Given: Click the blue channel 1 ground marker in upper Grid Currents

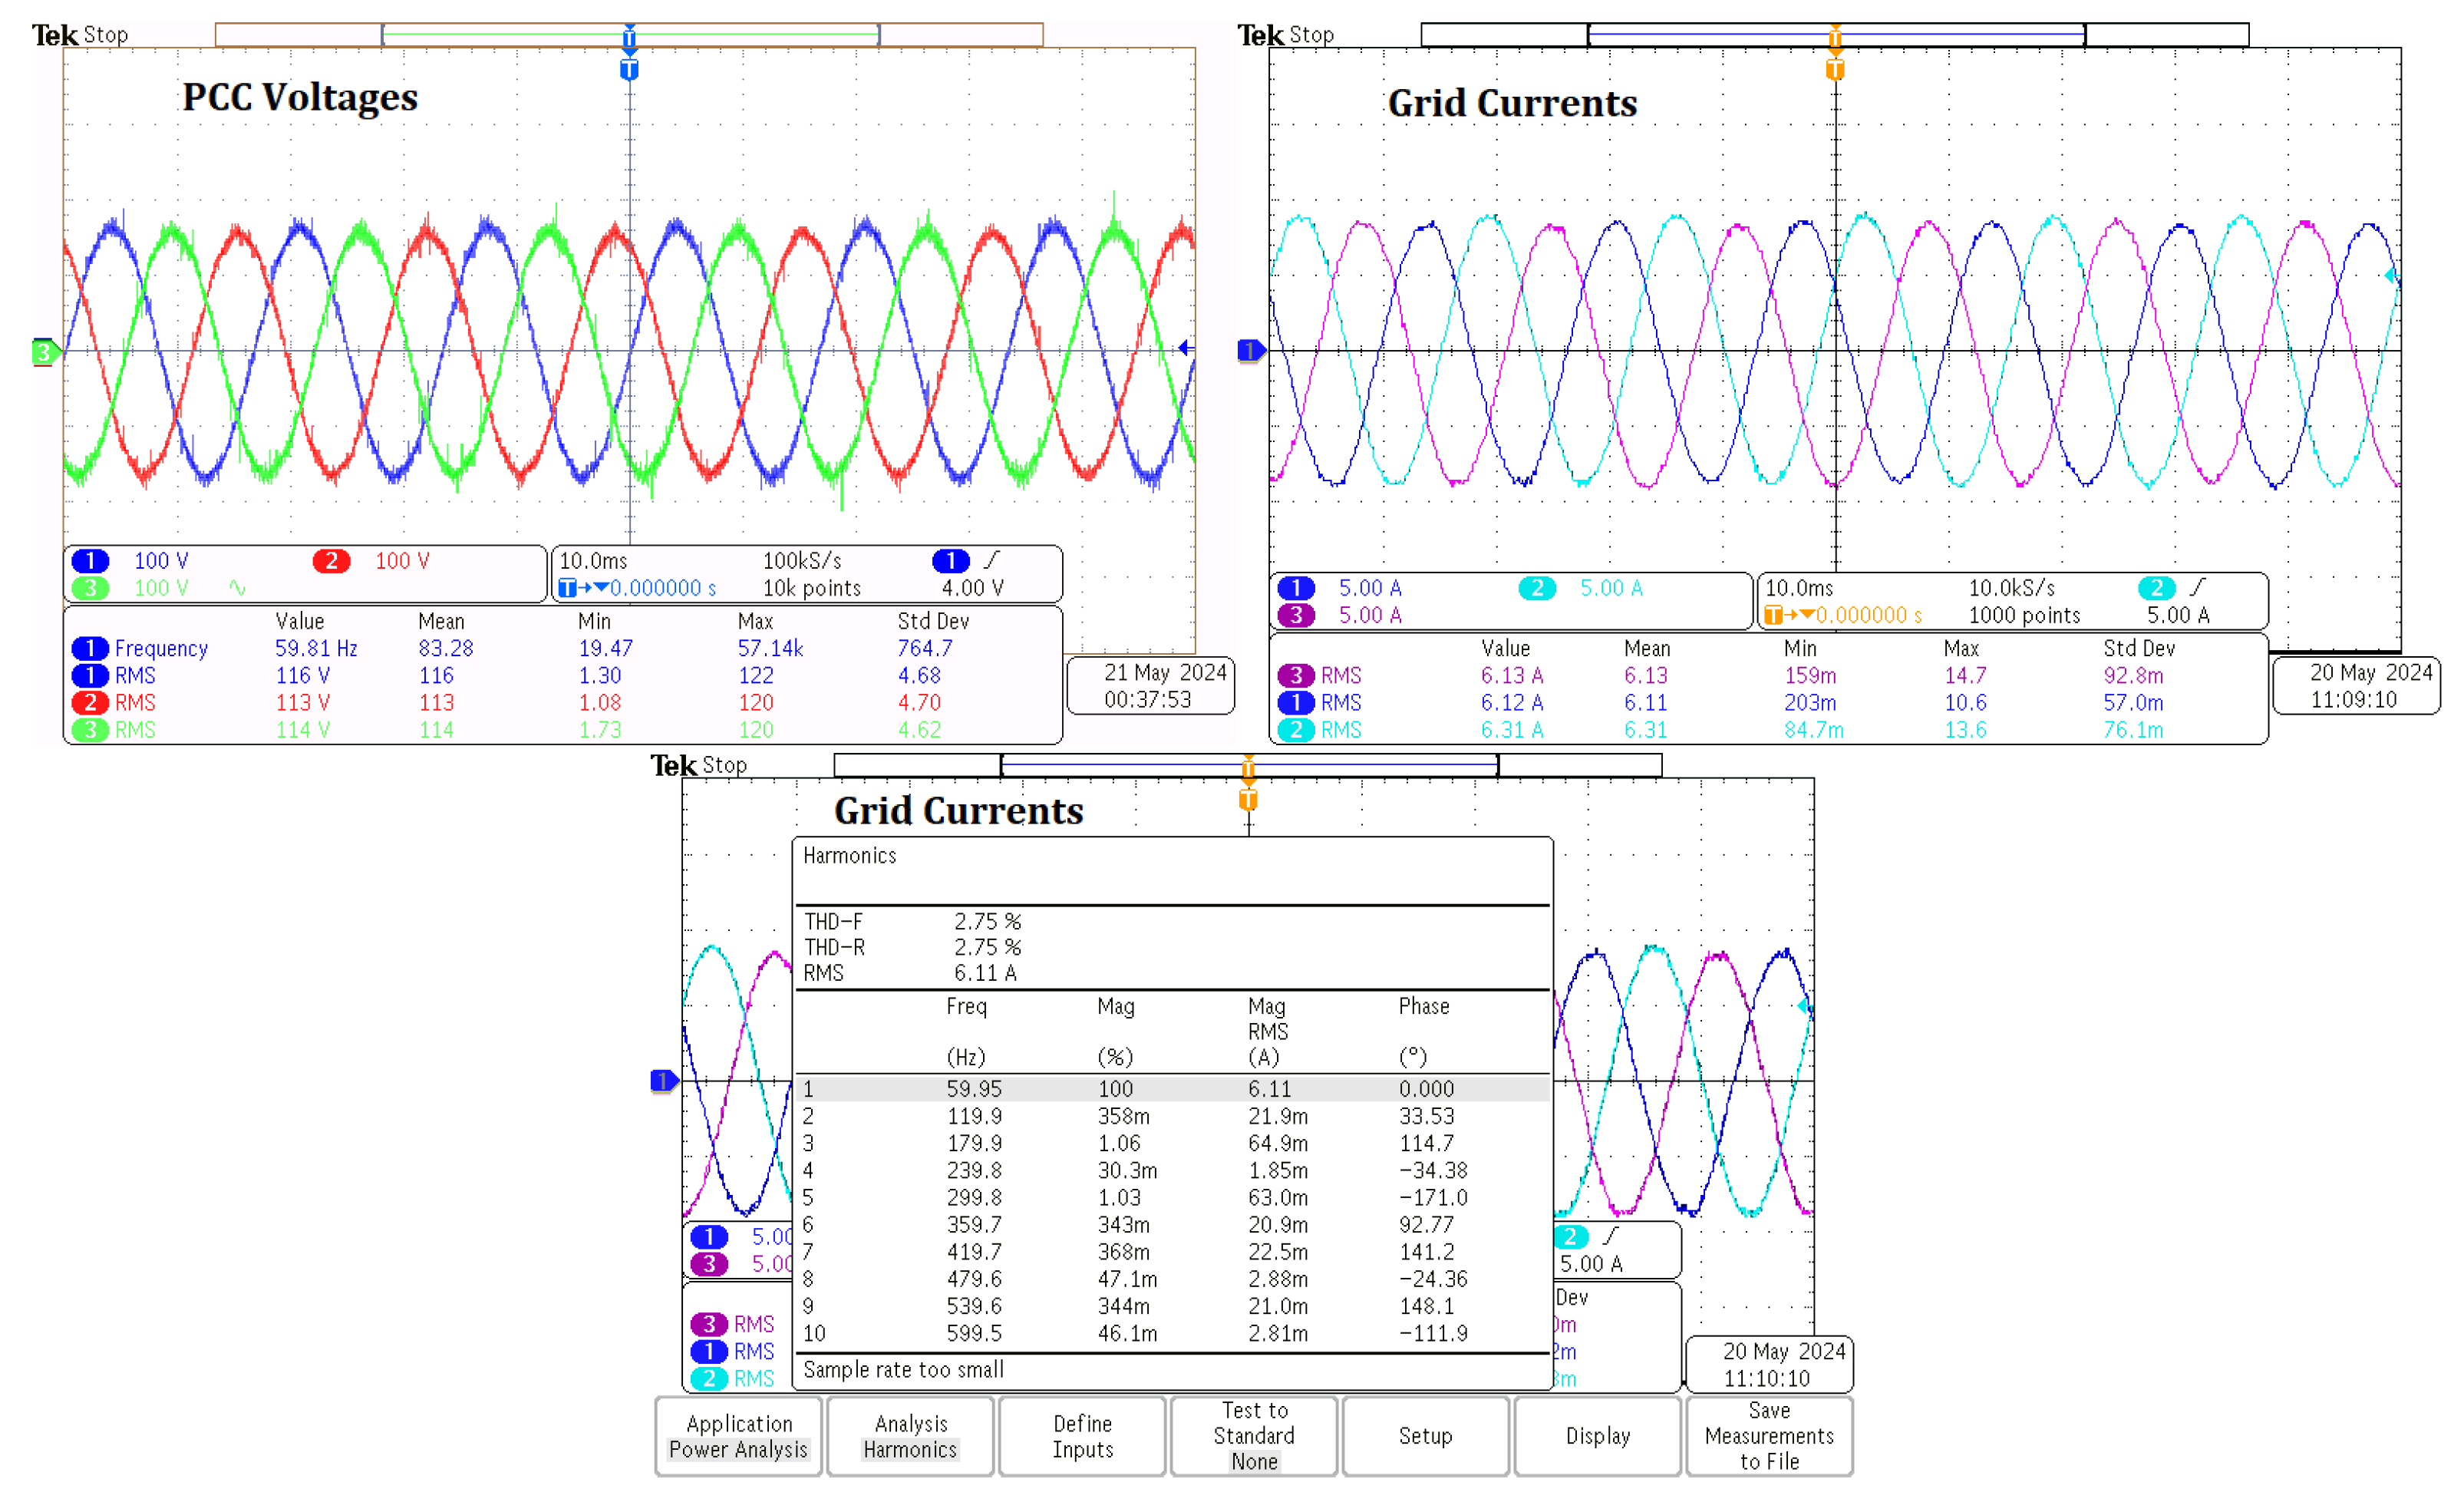Looking at the screenshot, I should (x=1250, y=350).
